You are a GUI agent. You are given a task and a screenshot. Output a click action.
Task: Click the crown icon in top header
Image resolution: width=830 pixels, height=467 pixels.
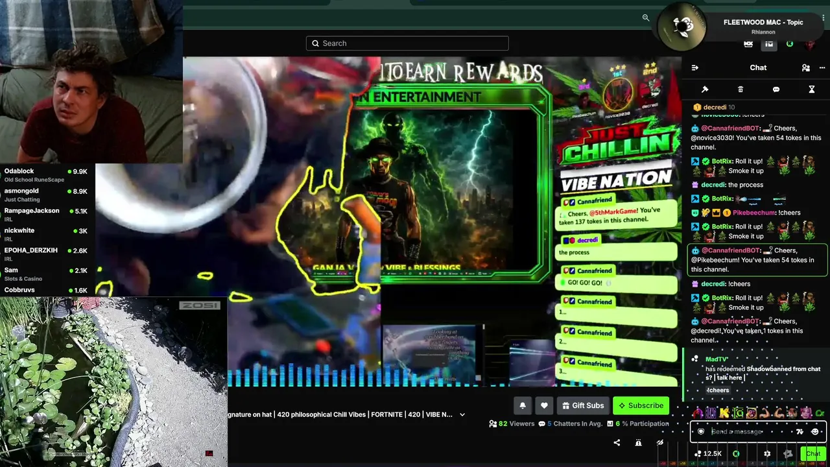click(x=748, y=44)
